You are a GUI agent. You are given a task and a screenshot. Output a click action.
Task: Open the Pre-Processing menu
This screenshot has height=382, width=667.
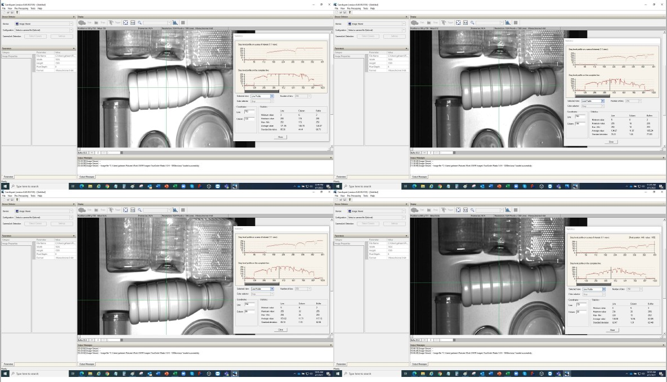(21, 7)
